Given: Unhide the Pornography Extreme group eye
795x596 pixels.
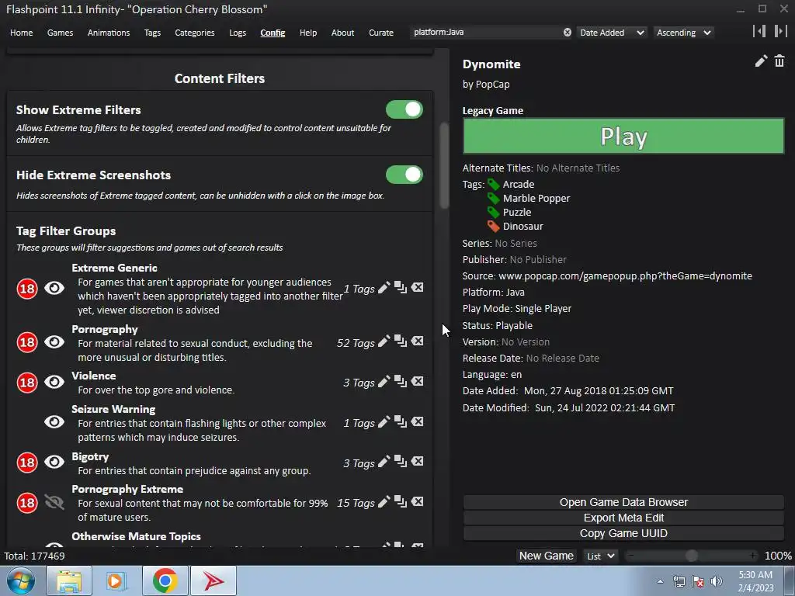Looking at the screenshot, I should [x=54, y=502].
